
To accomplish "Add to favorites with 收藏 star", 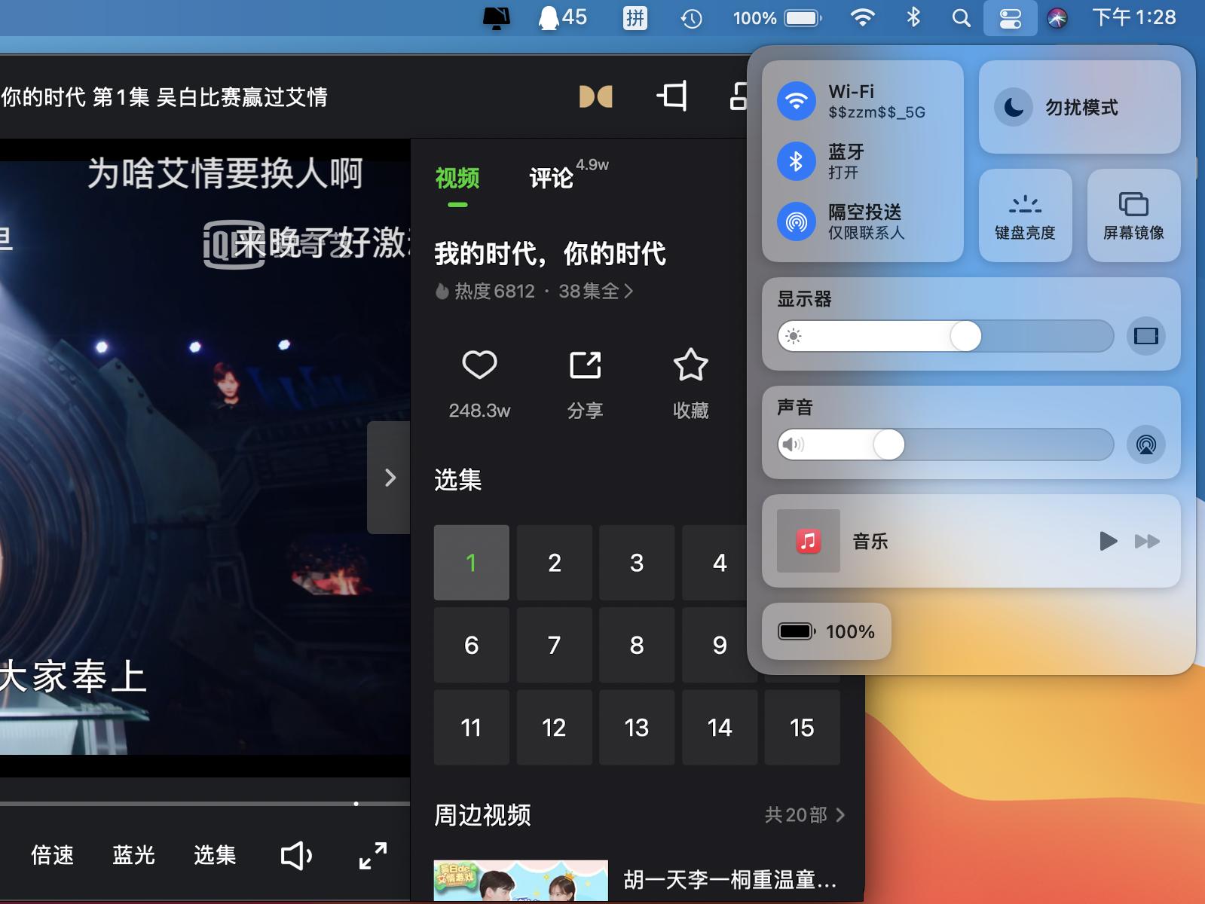I will 690,365.
